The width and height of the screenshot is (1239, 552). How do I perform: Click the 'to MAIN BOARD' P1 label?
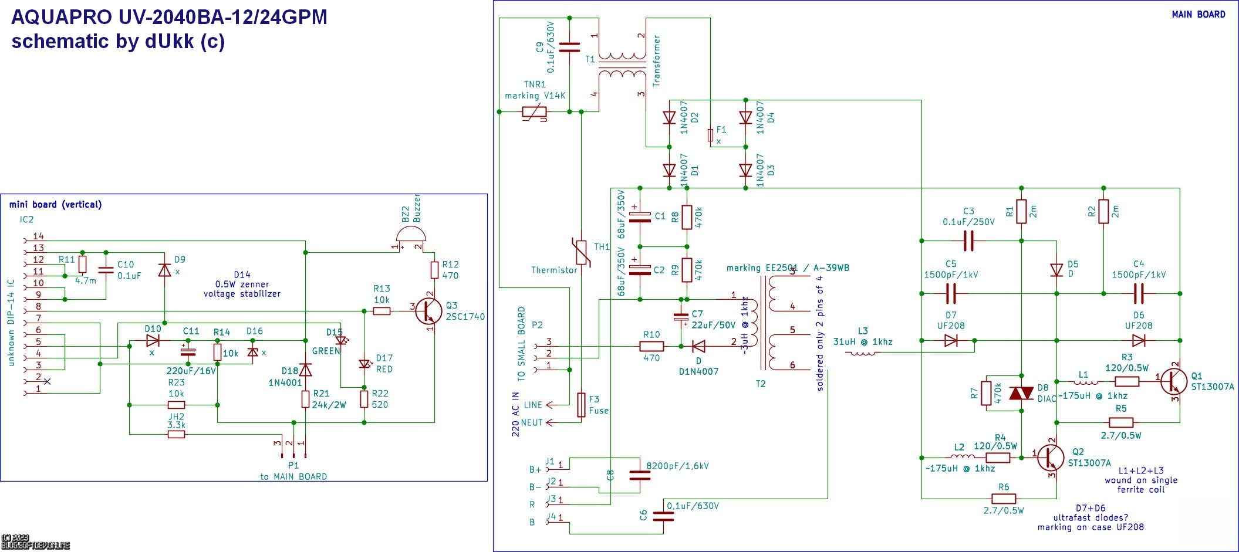click(x=293, y=476)
